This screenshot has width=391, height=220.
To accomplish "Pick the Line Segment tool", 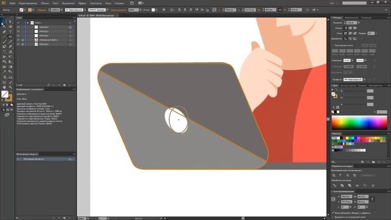I will [x=4, y=37].
